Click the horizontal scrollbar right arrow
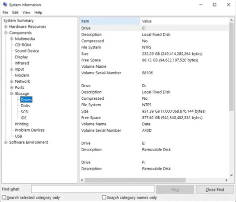The image size is (236, 202). pyautogui.click(x=227, y=180)
